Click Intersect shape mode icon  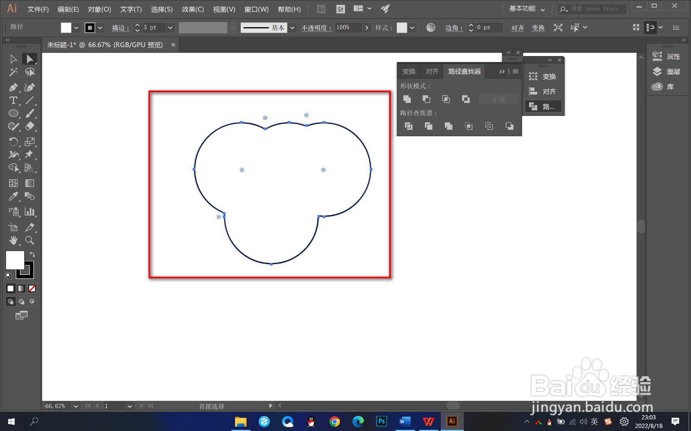click(446, 99)
